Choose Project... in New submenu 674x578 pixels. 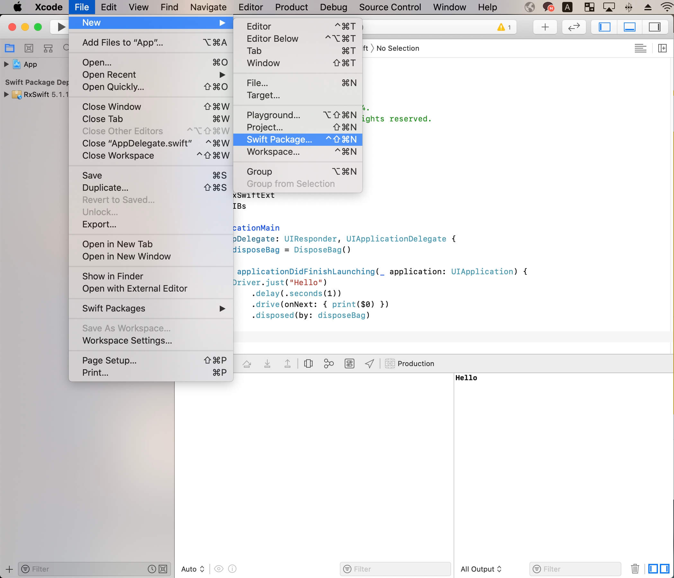coord(297,127)
